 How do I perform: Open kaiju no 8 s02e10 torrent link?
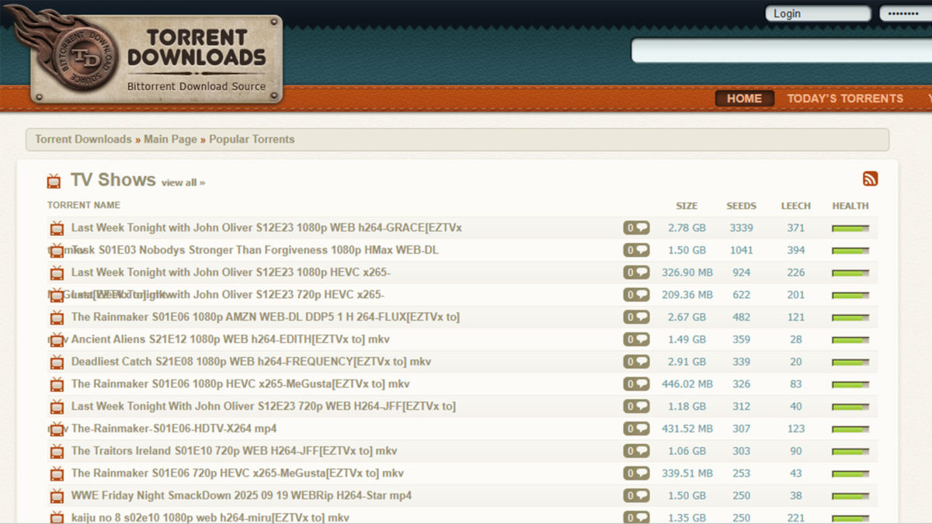[x=210, y=518]
